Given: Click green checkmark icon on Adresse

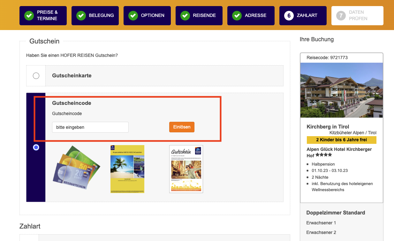Looking at the screenshot, I should (237, 15).
